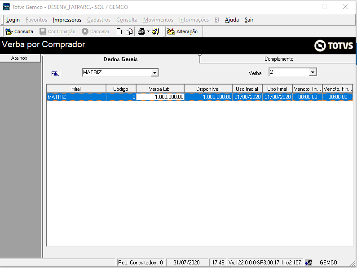
Task: Open the Login menu
Action: (13, 20)
